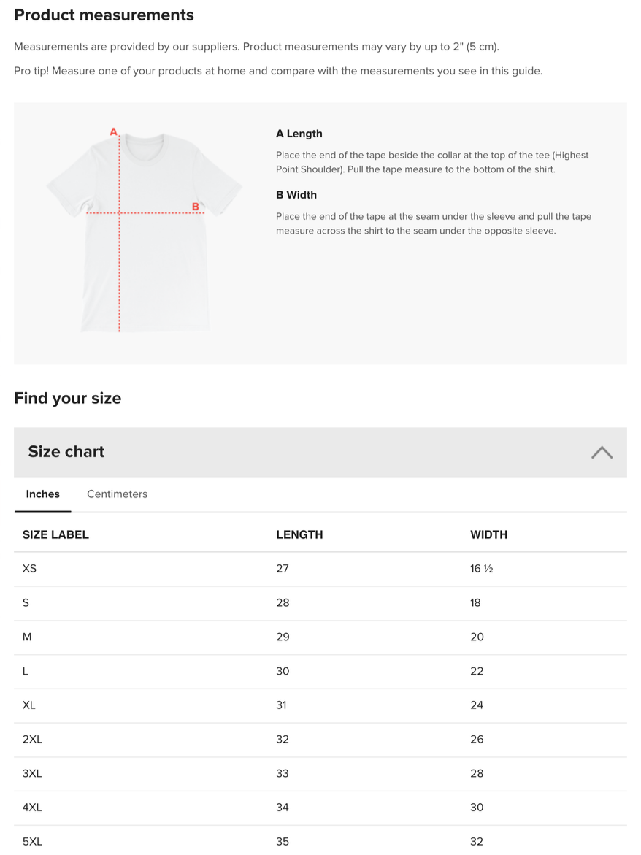The width and height of the screenshot is (641, 855).
Task: Click the Product measurements heading
Action: point(104,15)
